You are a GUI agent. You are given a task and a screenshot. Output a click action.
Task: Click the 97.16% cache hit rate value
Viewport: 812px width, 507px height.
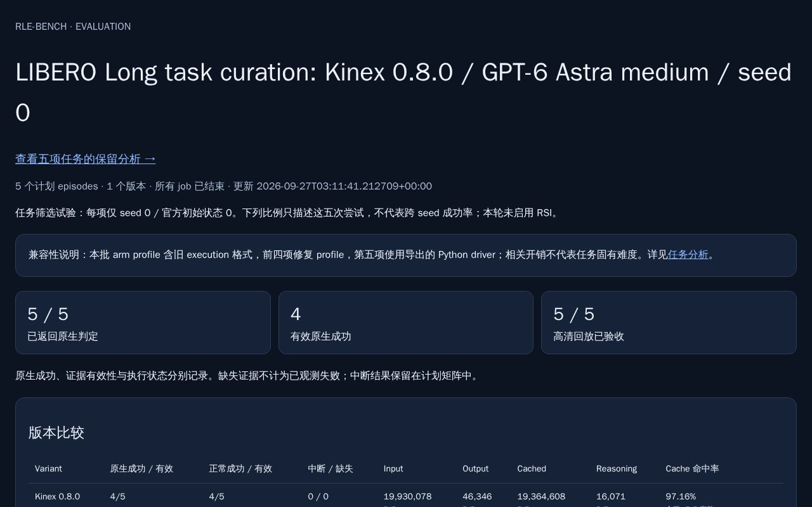click(x=681, y=497)
